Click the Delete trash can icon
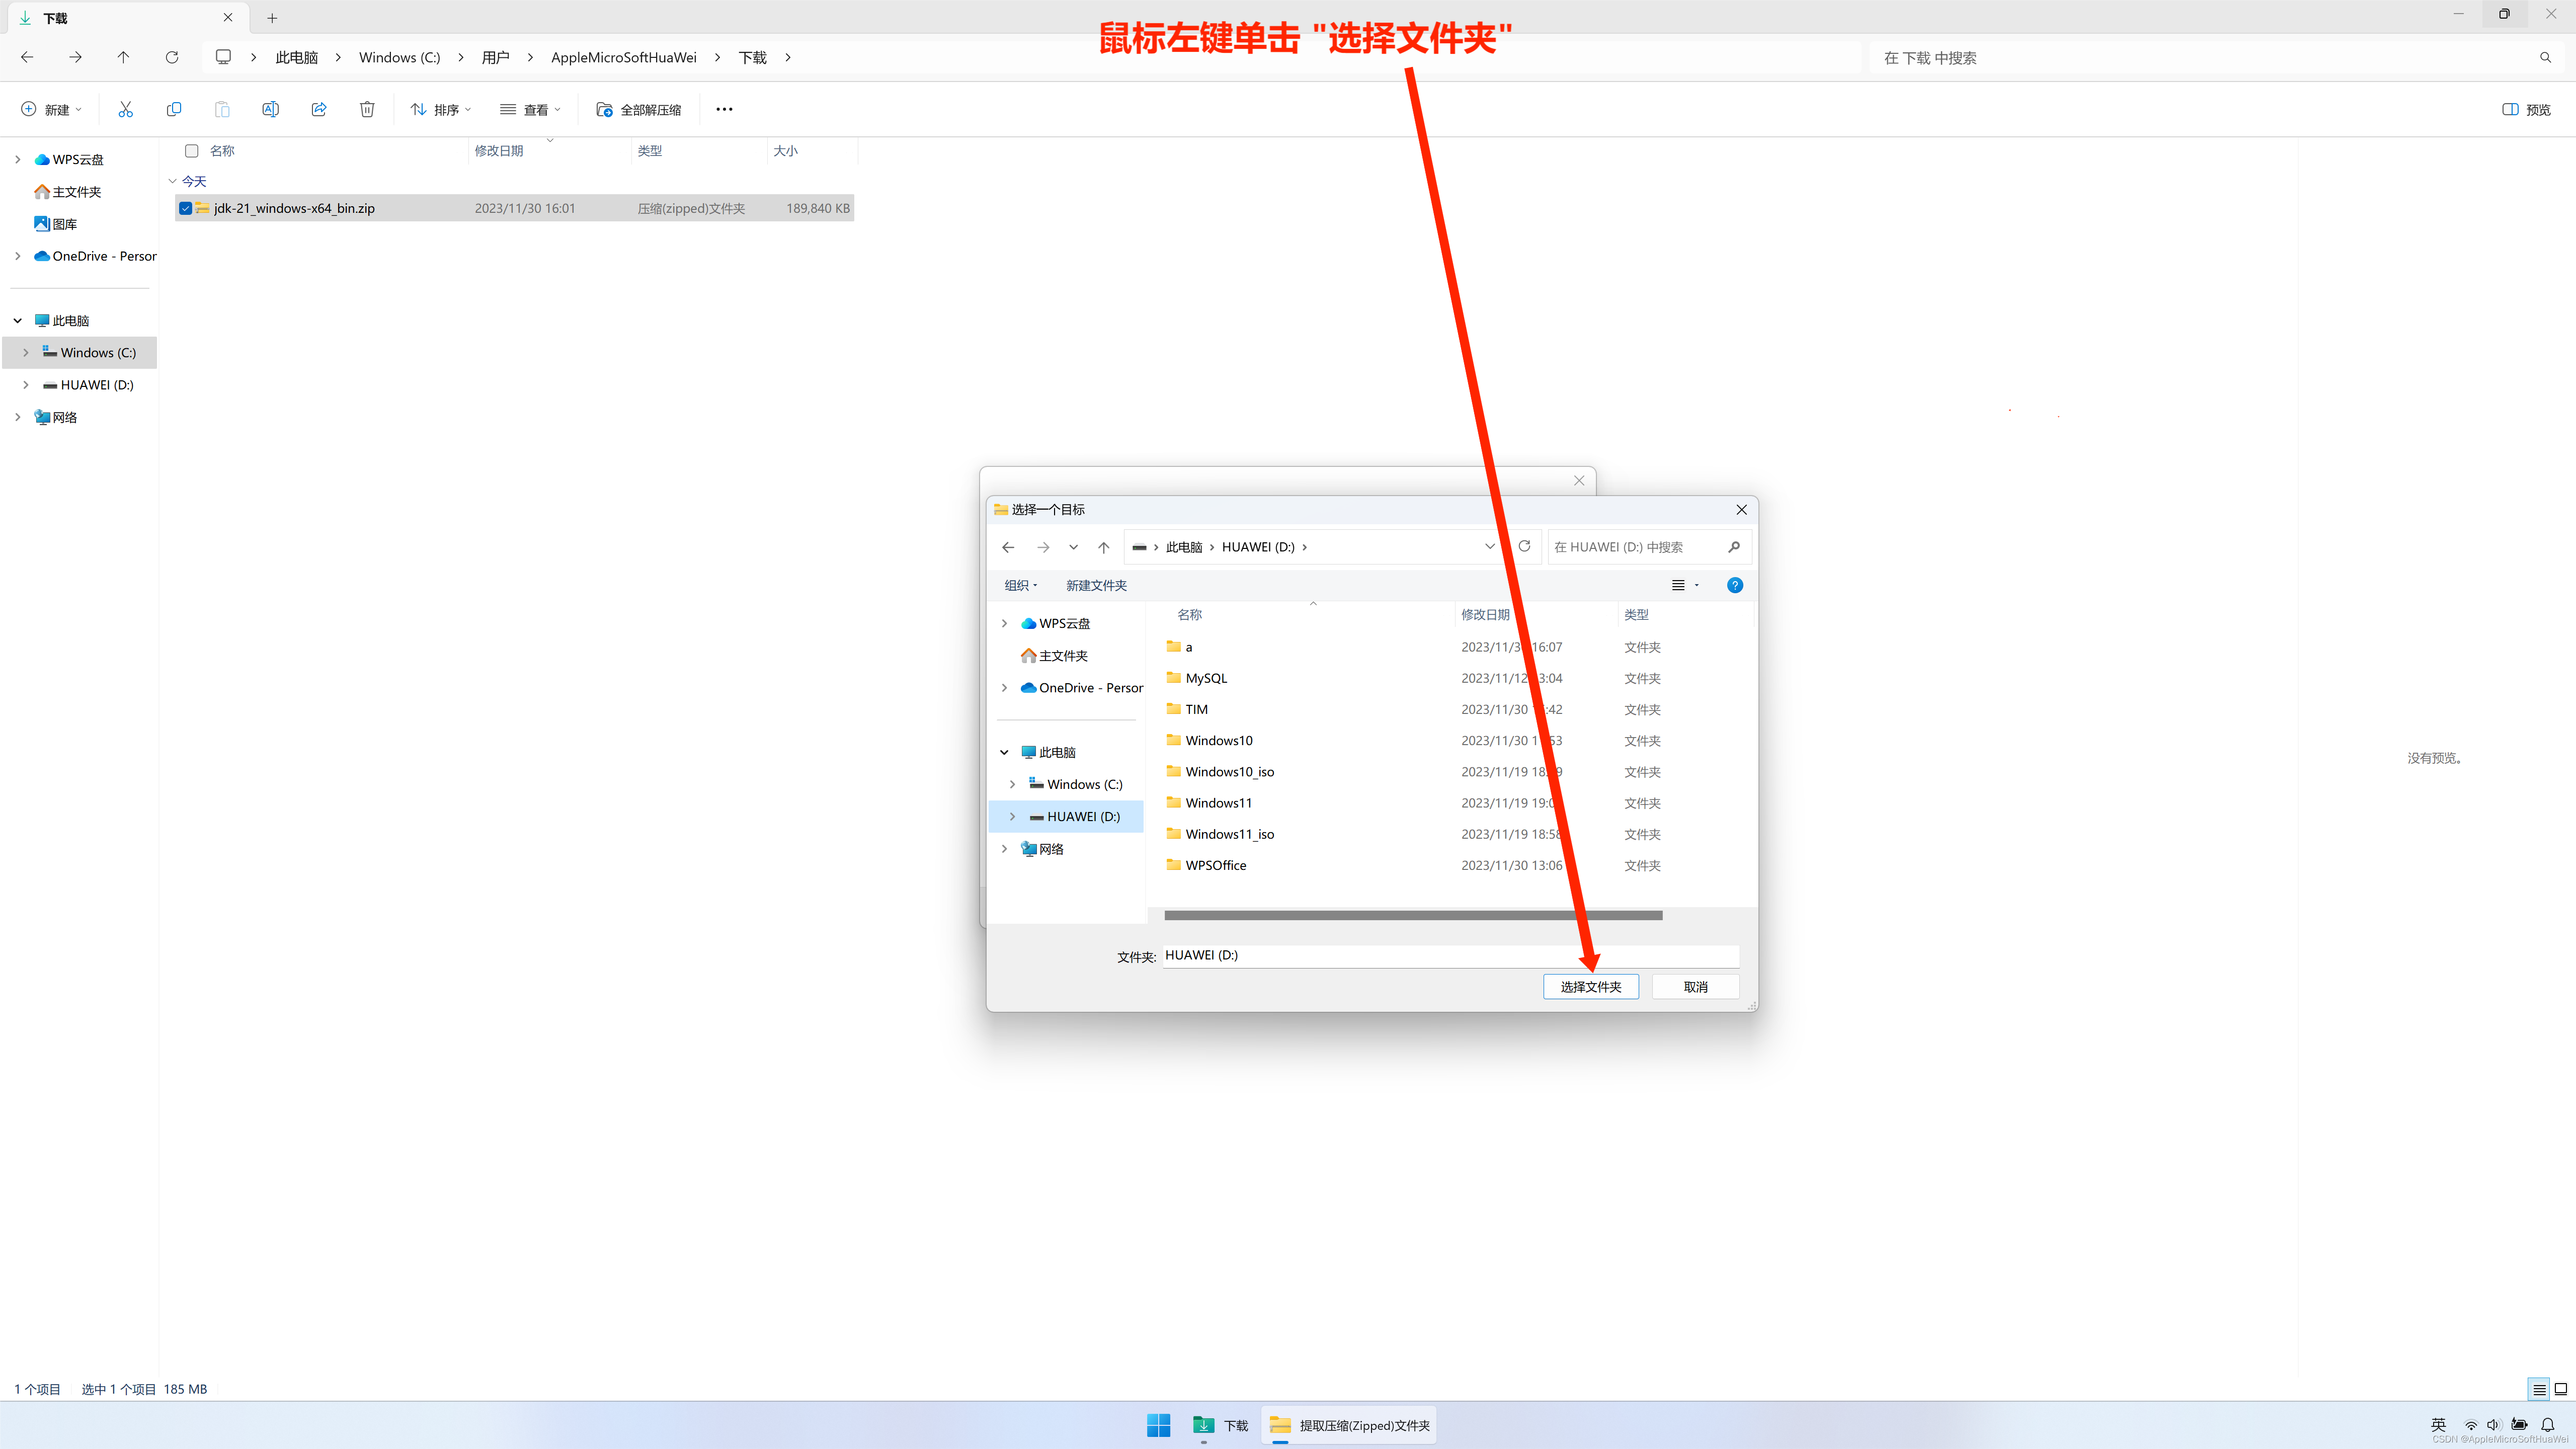The height and width of the screenshot is (1449, 2576). [367, 109]
